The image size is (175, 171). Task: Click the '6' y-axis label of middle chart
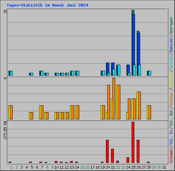tap(5, 78)
